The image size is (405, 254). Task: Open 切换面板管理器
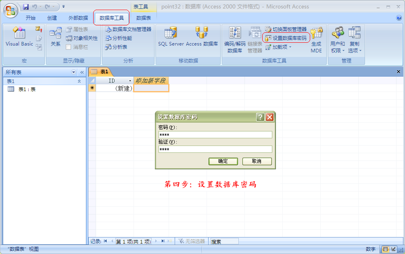tap(286, 29)
